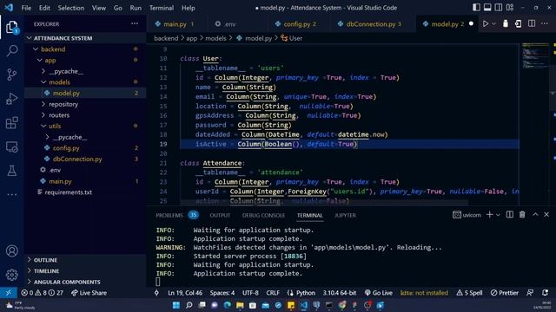The width and height of the screenshot is (556, 312).
Task: Click Live Share in the status bar
Action: tap(89, 293)
